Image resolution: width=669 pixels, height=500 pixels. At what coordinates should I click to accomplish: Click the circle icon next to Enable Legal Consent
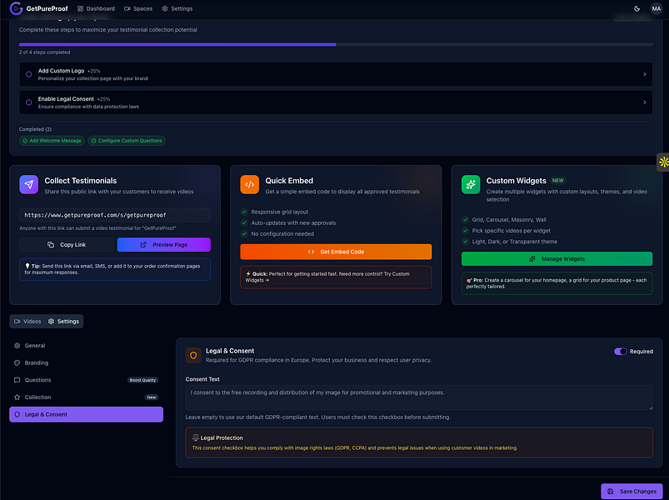tap(28, 102)
